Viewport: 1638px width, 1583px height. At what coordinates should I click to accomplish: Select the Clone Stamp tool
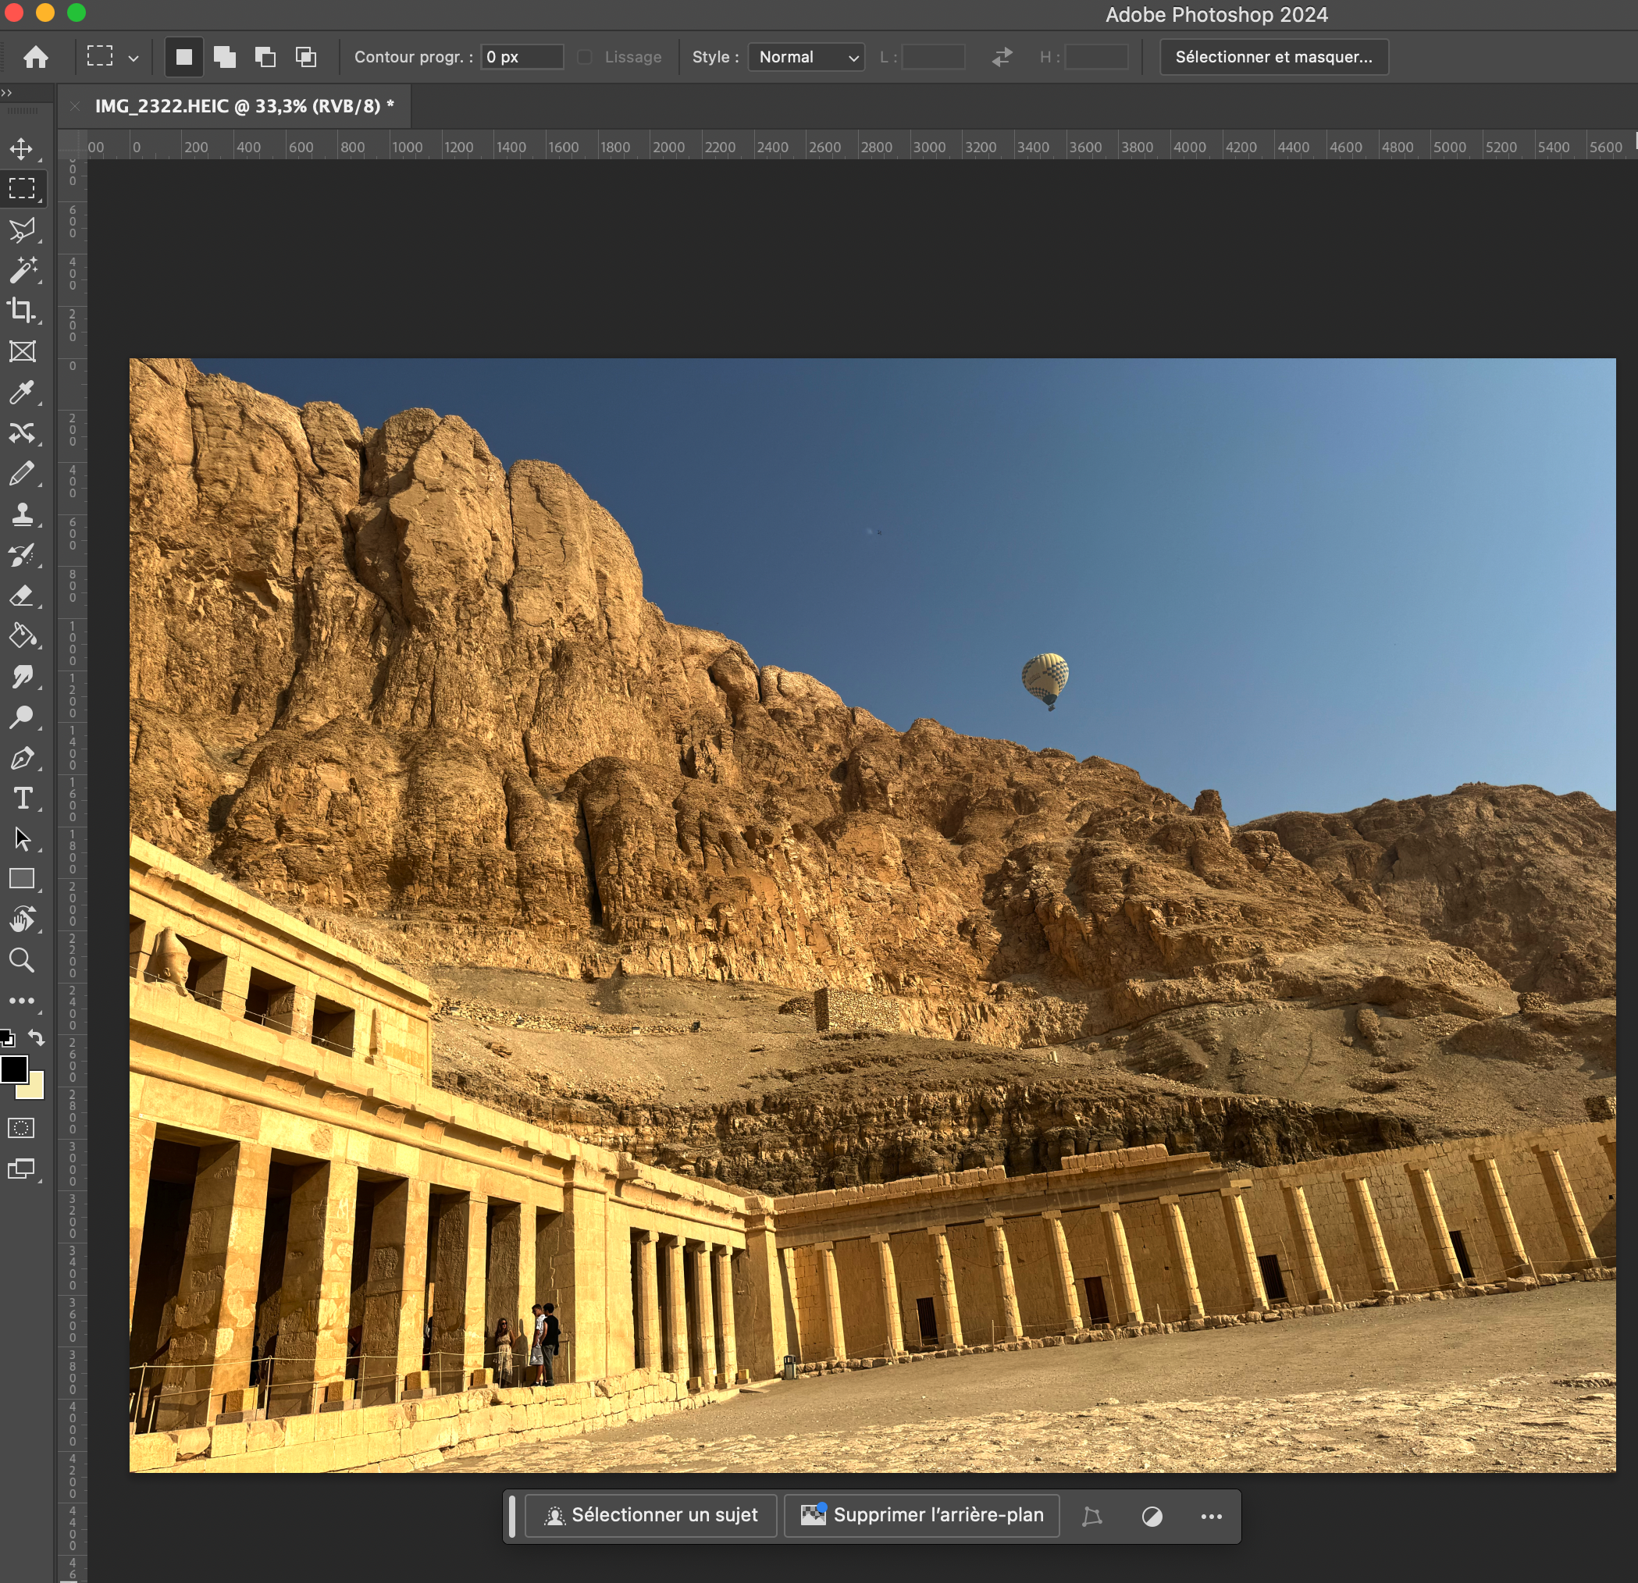(22, 514)
